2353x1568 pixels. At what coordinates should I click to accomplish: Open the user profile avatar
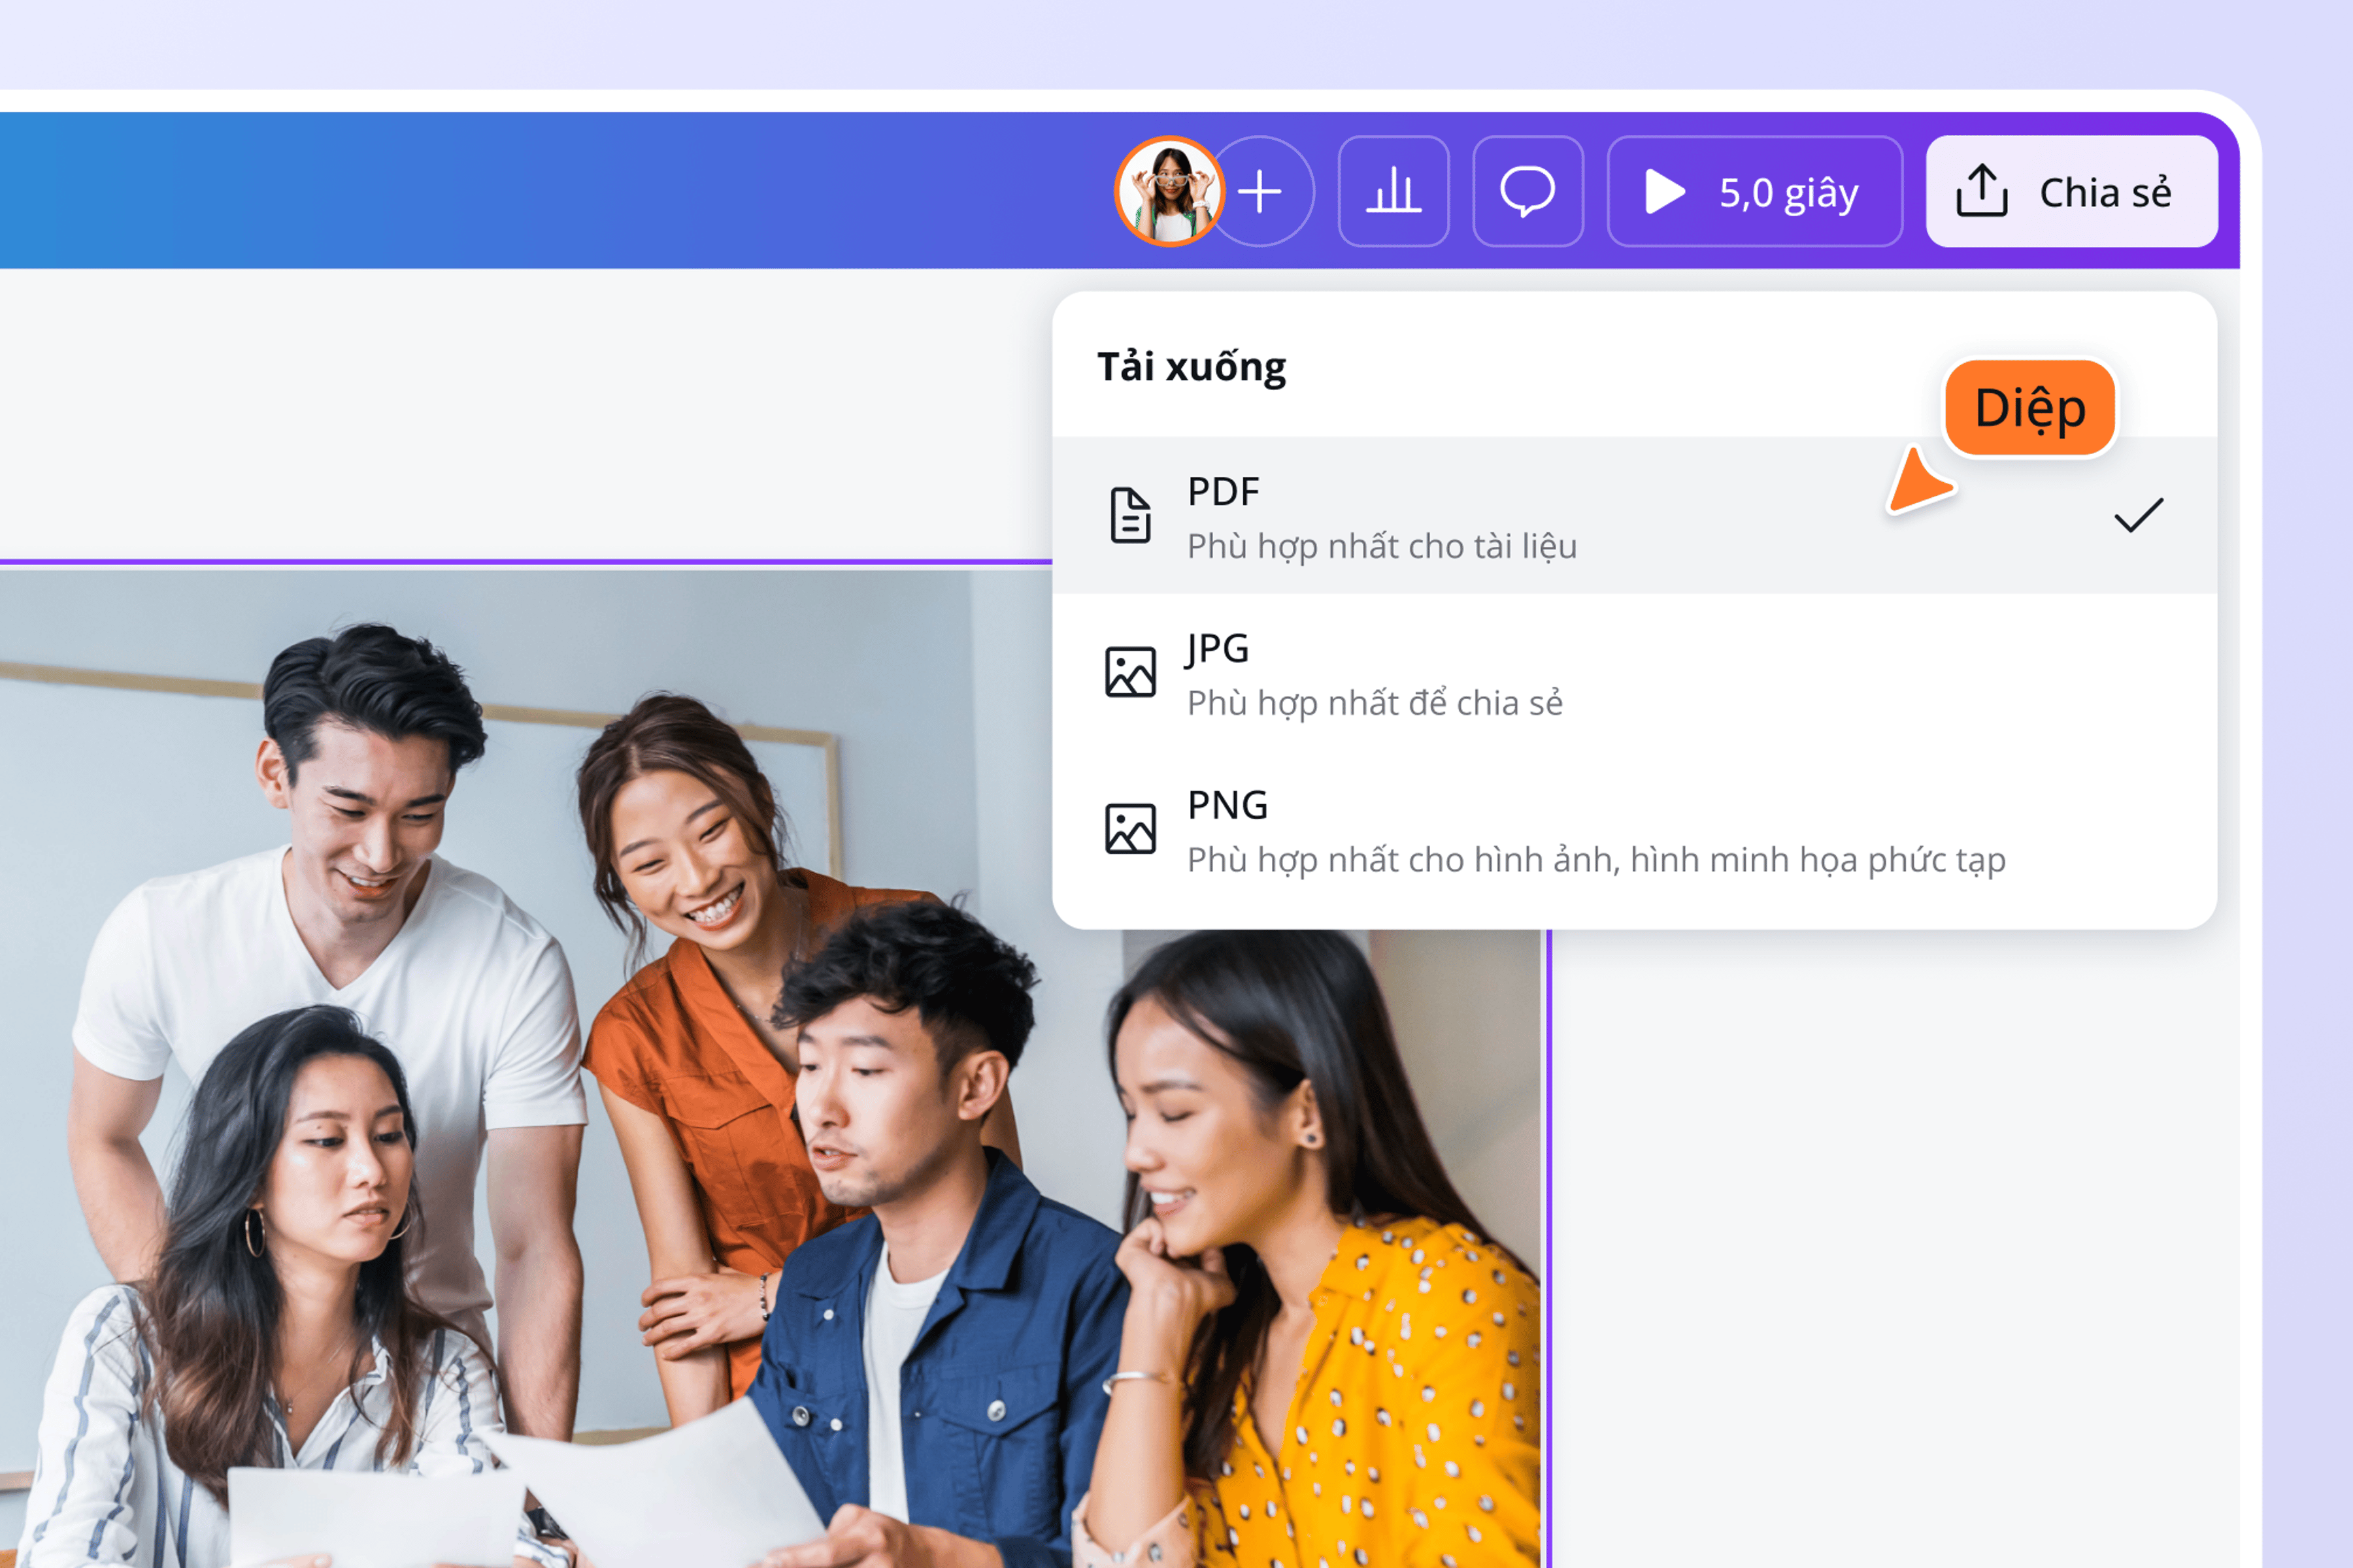pos(1169,191)
